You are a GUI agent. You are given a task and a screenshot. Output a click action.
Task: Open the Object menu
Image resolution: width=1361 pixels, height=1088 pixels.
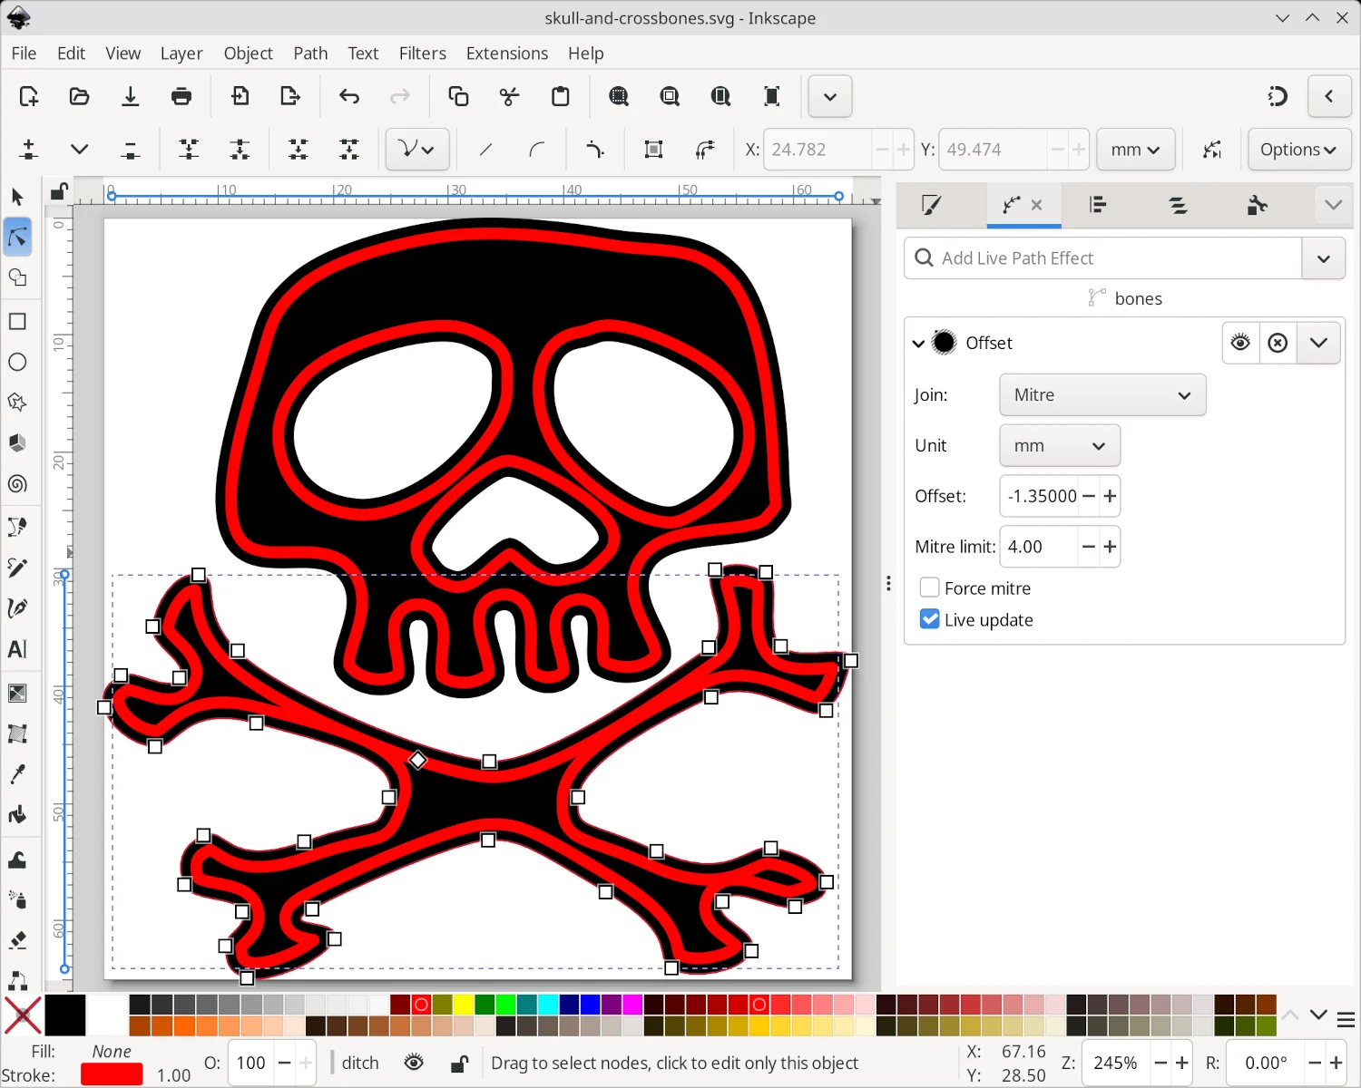(248, 53)
